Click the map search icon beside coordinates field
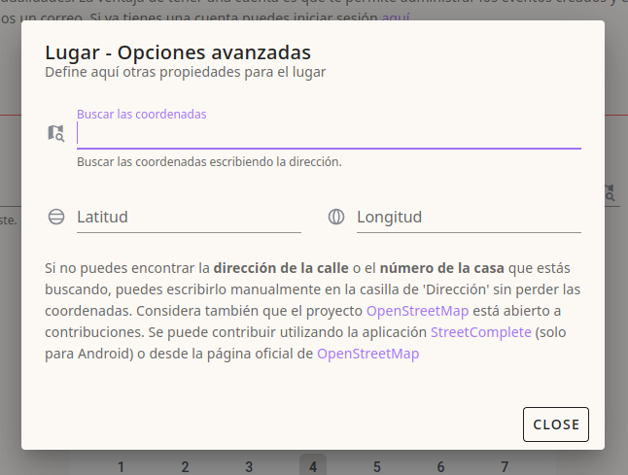The image size is (628, 475). (x=56, y=133)
